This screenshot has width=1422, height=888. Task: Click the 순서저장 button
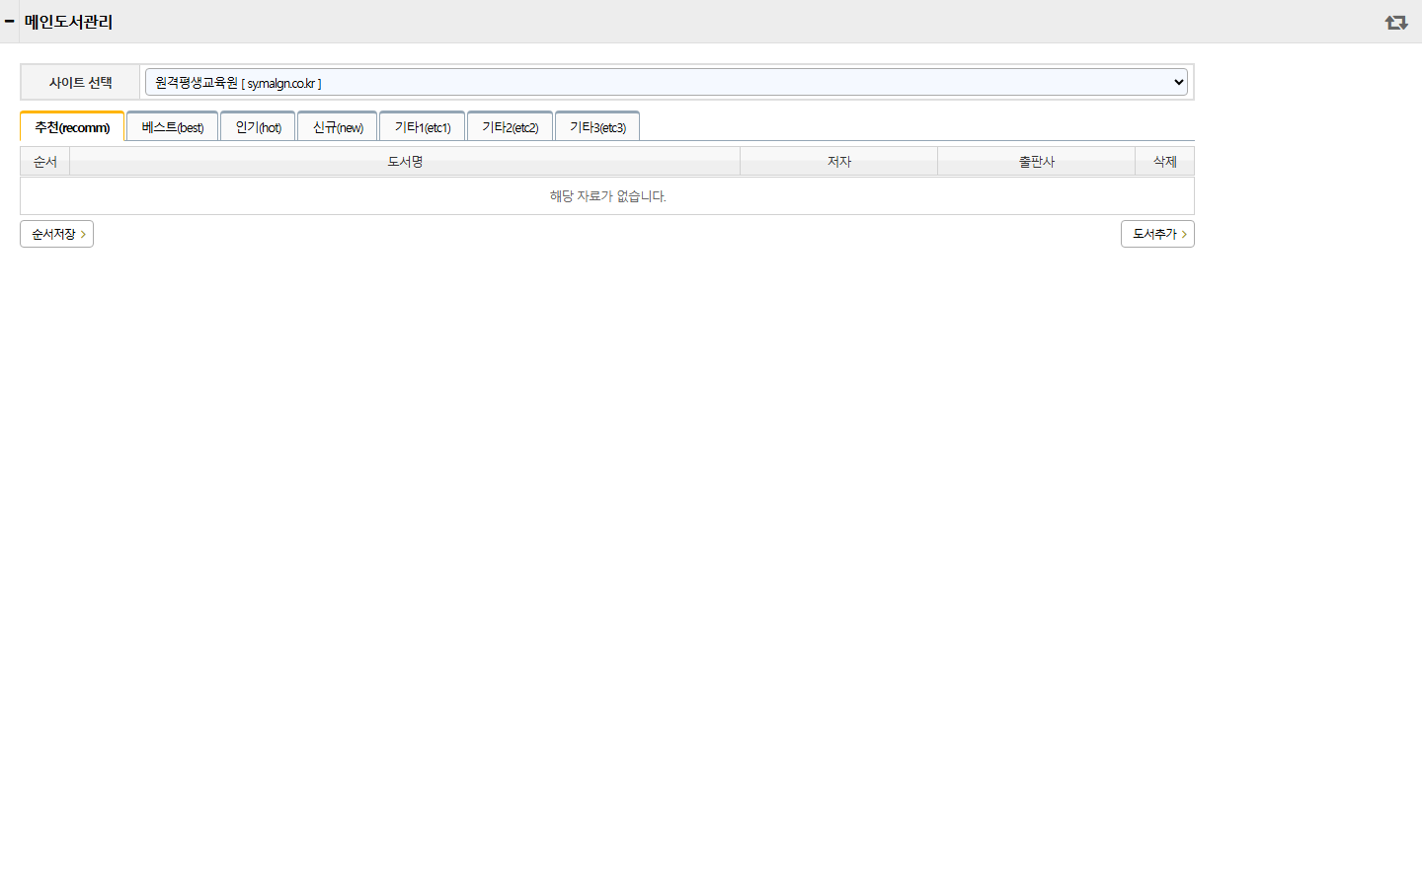coord(56,234)
